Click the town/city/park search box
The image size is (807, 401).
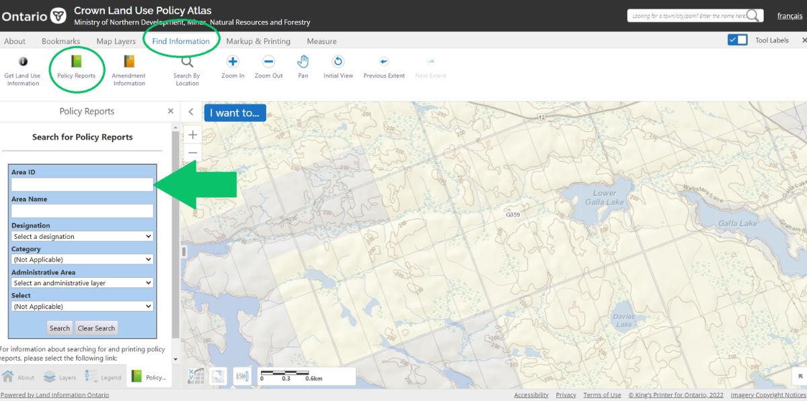pos(687,15)
